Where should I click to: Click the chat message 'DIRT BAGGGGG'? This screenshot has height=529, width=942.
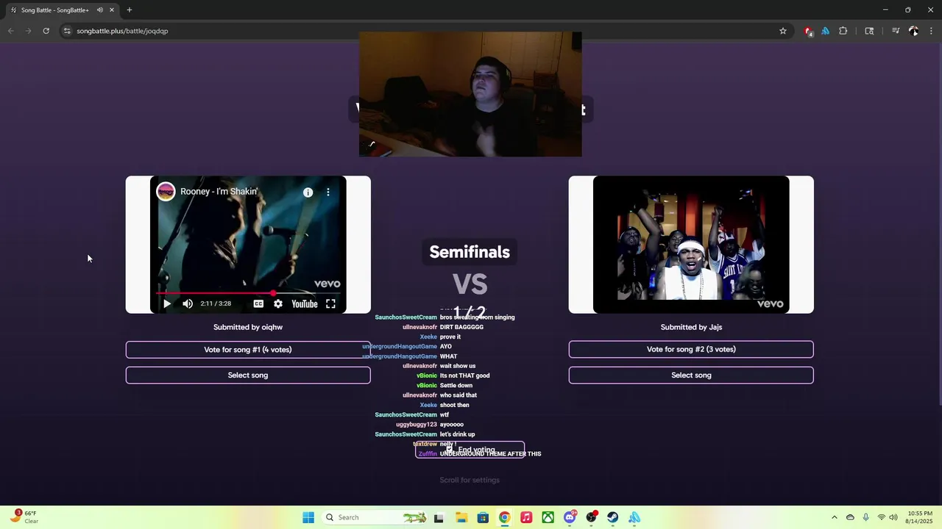[x=461, y=327]
